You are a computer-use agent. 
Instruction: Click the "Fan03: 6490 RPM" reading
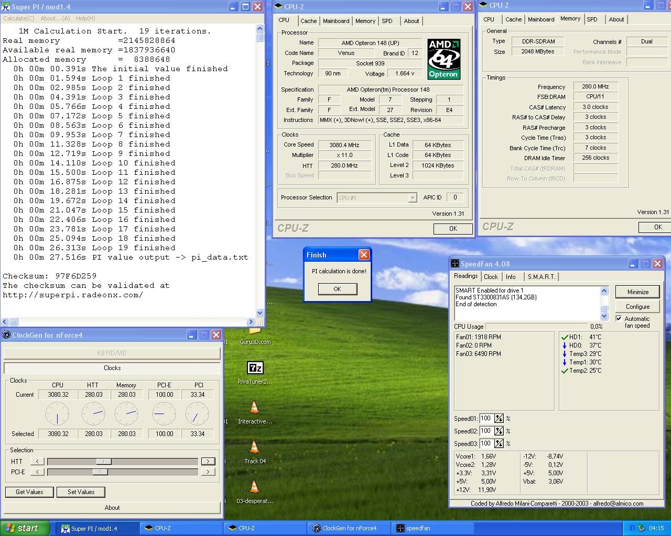tap(479, 354)
